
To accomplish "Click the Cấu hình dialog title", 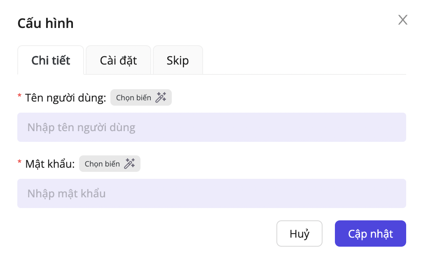I will coord(45,23).
